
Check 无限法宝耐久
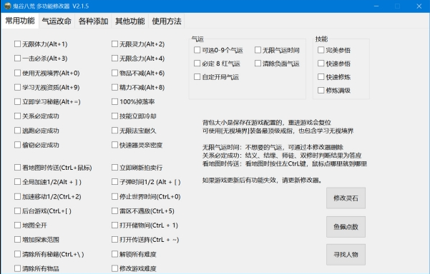(115, 131)
